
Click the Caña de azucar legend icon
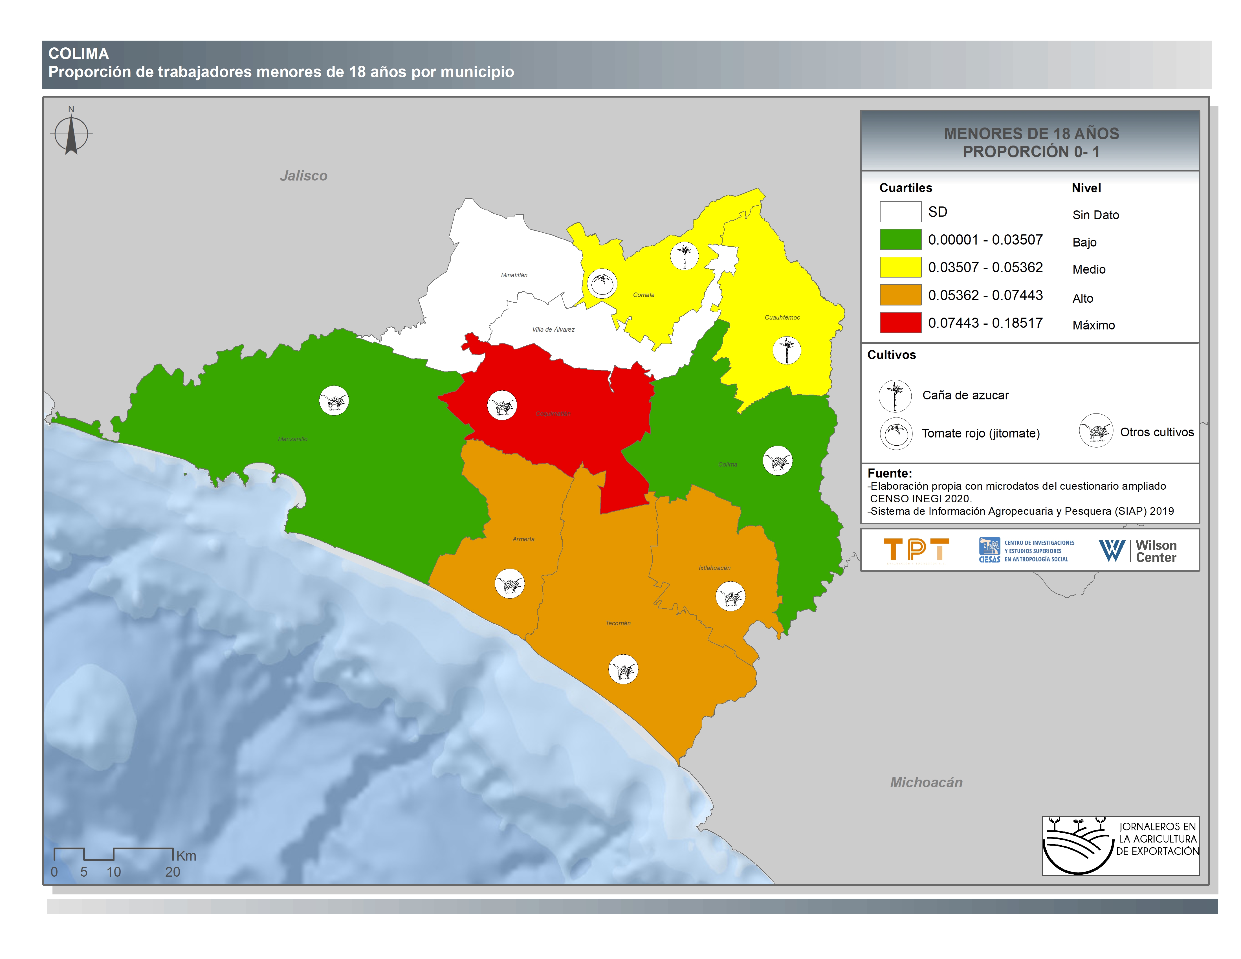(895, 395)
